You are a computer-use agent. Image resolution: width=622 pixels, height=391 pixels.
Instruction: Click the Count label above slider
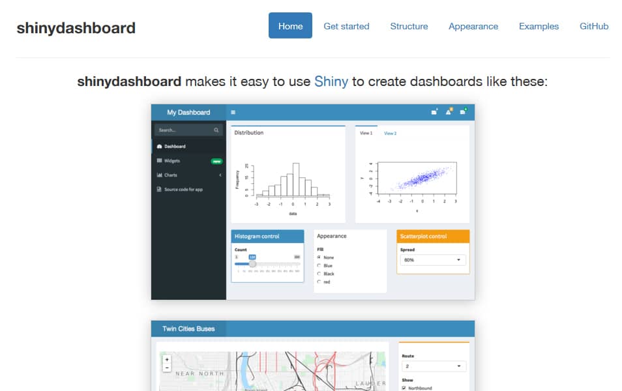tap(241, 250)
